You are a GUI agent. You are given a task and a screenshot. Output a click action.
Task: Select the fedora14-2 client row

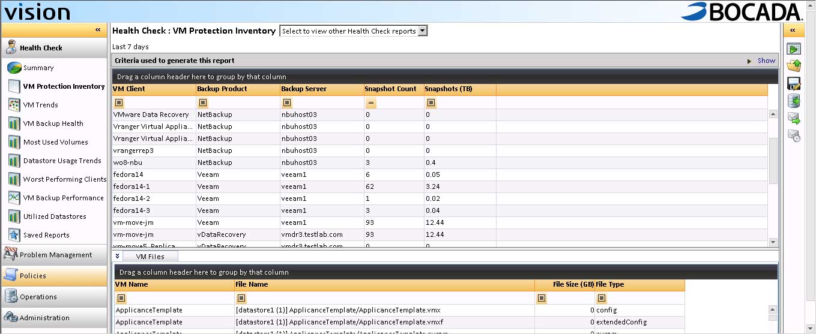click(x=440, y=198)
